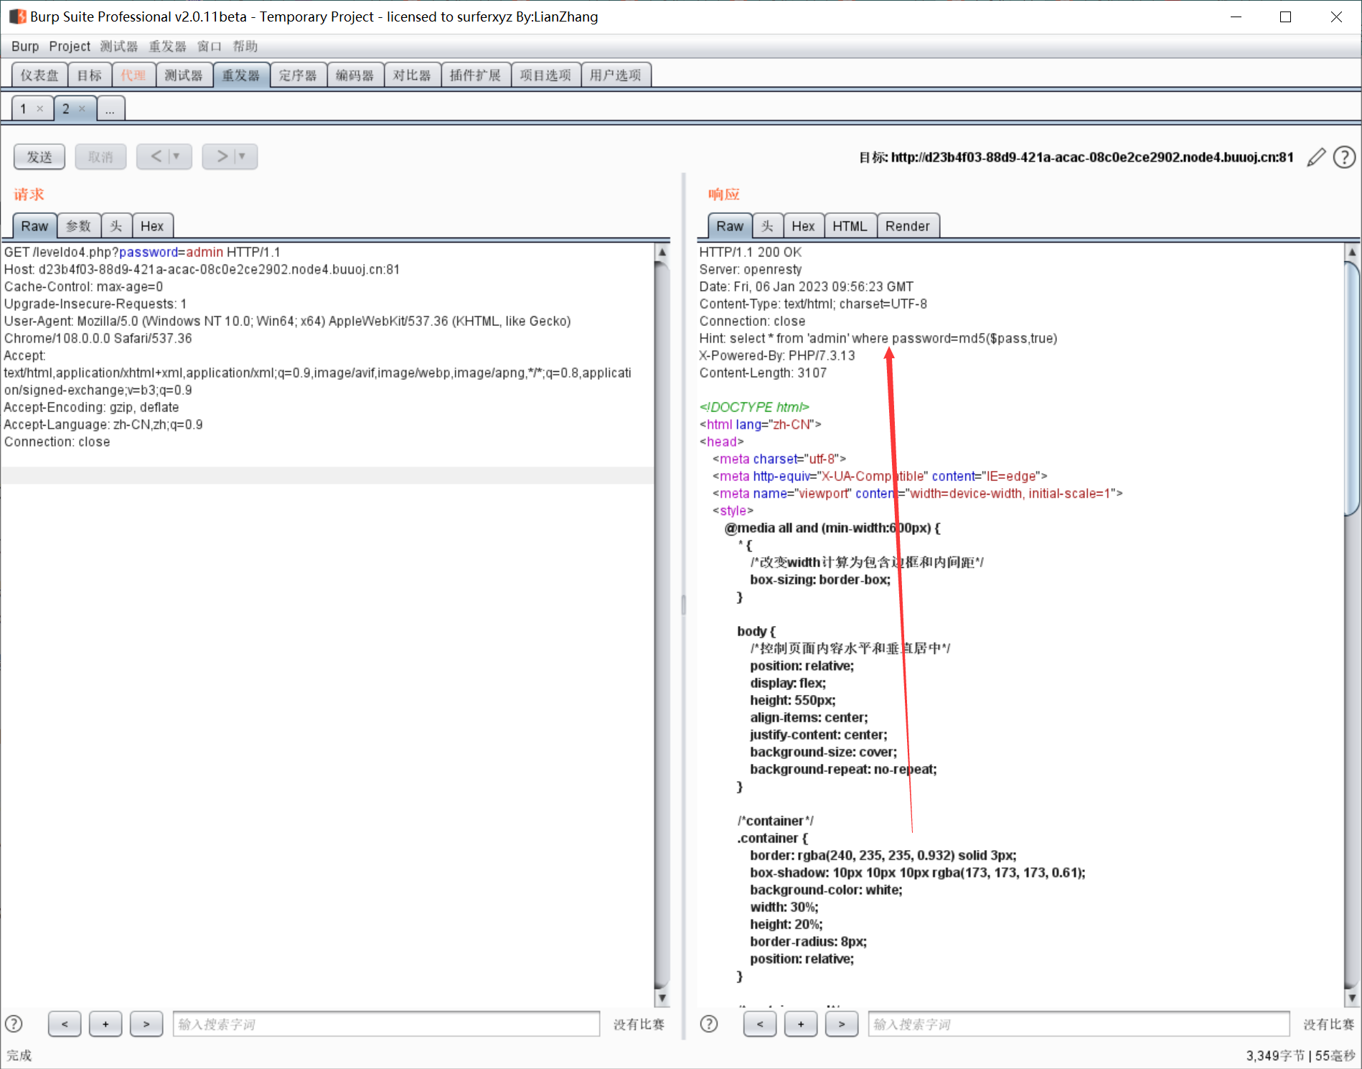
Task: Select request Hex tab
Action: point(152,226)
